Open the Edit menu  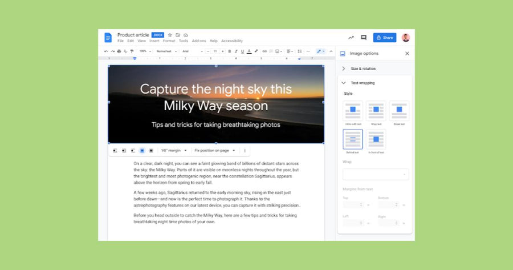pyautogui.click(x=131, y=41)
